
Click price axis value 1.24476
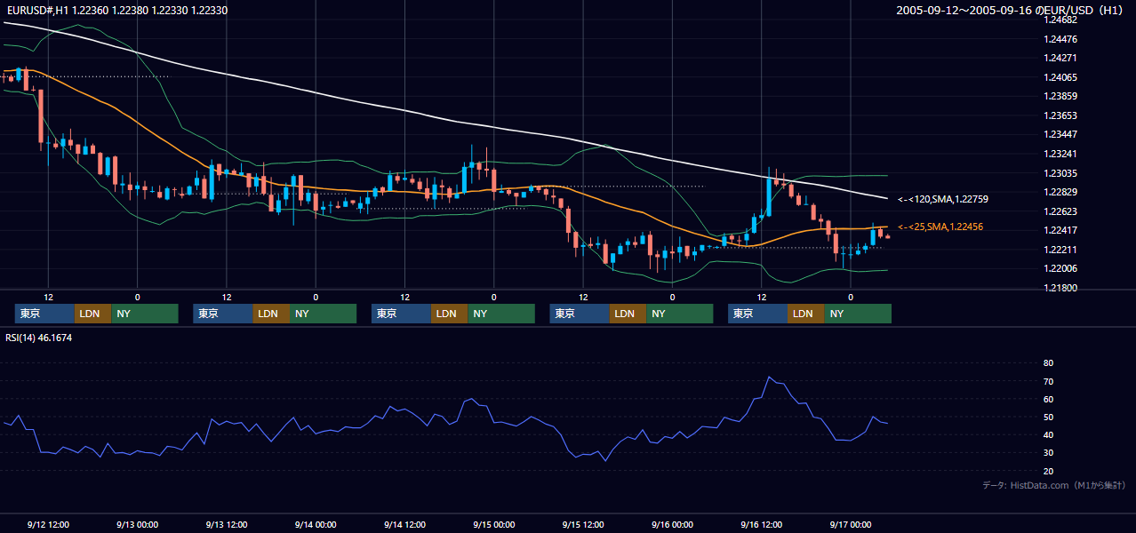[x=1061, y=39]
